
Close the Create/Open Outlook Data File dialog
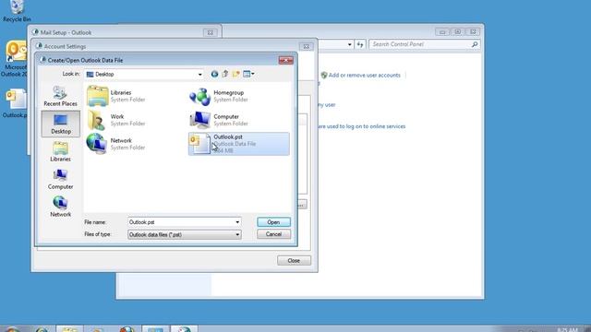pos(285,60)
